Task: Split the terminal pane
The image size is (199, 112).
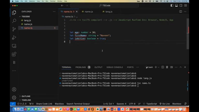Action: [162, 67]
